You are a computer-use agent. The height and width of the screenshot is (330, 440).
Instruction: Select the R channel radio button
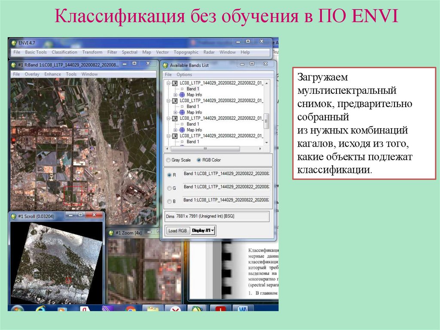tap(169, 175)
